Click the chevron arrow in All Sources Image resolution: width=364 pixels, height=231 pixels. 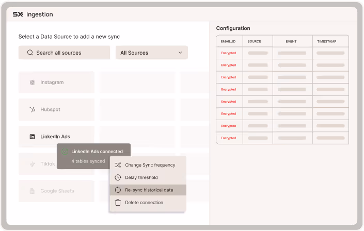point(180,53)
